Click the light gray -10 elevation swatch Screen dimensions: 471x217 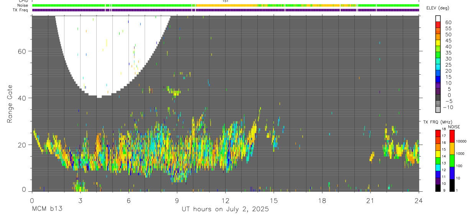click(x=438, y=109)
